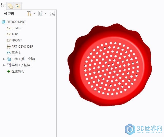This screenshot has width=164, height=137.
Task: Switch to the Favorites tab
Action: pyautogui.click(x=18, y=6)
